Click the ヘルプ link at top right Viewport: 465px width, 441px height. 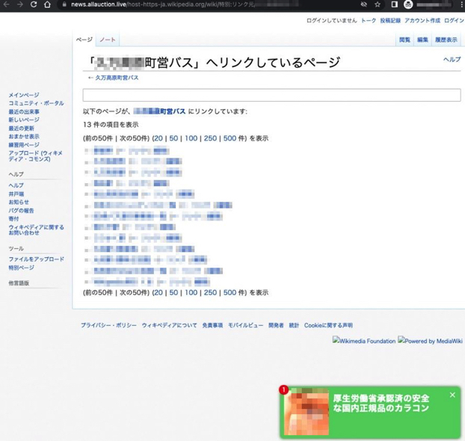pyautogui.click(x=452, y=59)
